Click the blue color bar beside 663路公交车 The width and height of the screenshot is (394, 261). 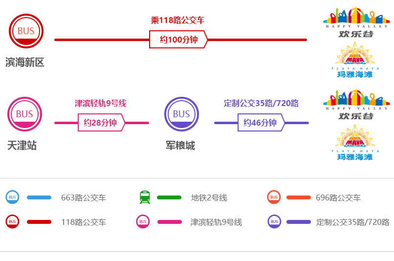click(39, 197)
